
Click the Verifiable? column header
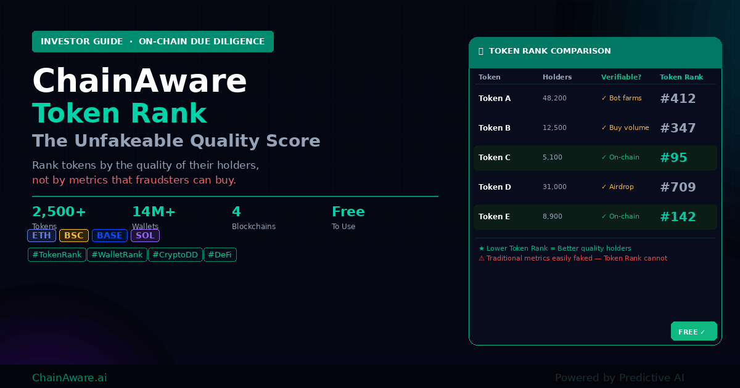(621, 77)
